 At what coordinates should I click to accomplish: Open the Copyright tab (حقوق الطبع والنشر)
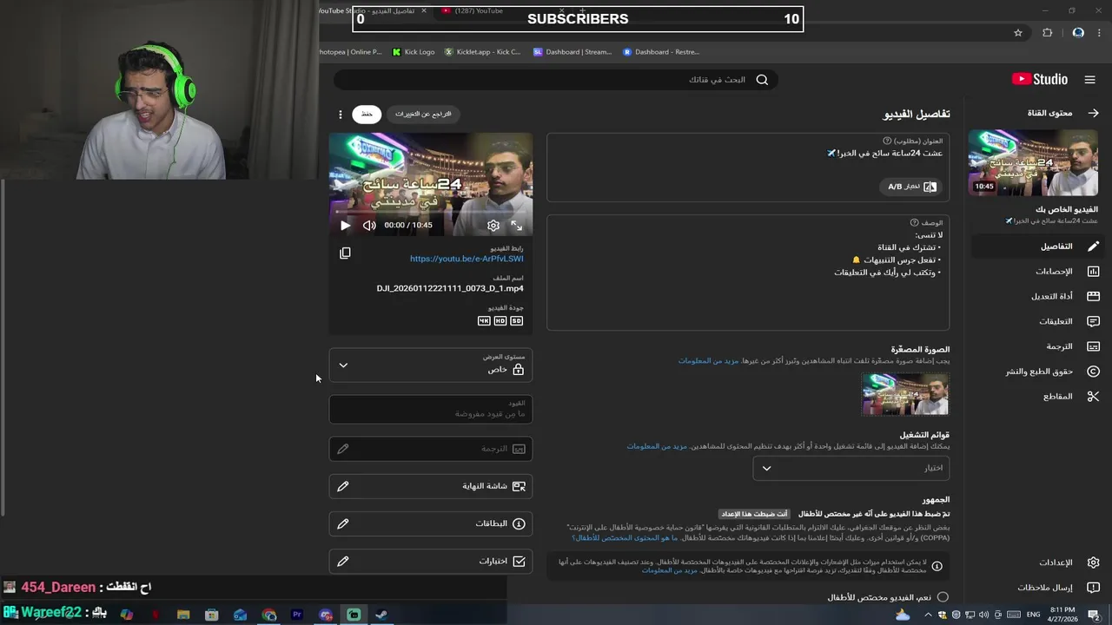[x=1036, y=372]
